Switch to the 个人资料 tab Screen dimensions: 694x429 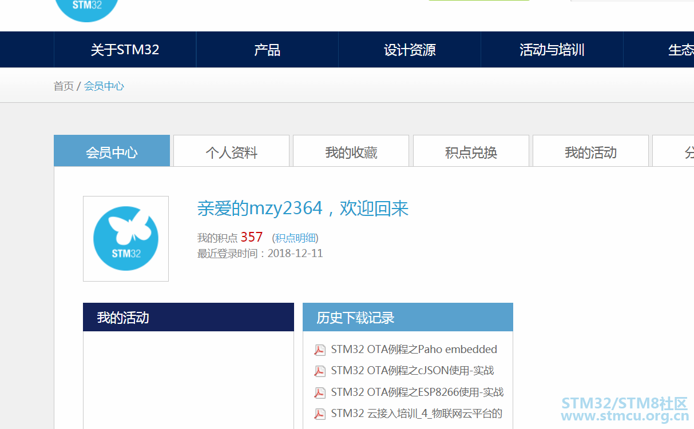[232, 151]
